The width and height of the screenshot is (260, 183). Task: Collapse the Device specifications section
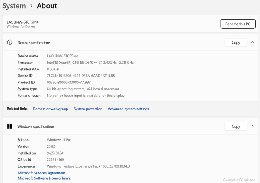[253, 42]
